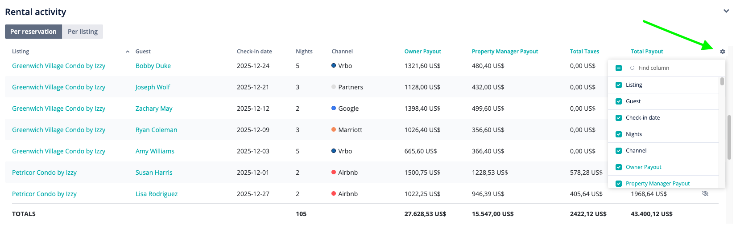Viewport: 736px width, 229px height.
Task: Click the hidden-eye icon in Lisa Rodriguez row
Action: click(x=705, y=193)
